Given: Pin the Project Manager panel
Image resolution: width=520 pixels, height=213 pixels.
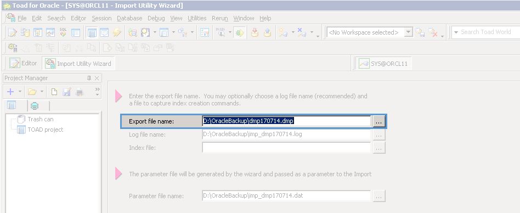Looking at the screenshot, I should tap(89, 79).
